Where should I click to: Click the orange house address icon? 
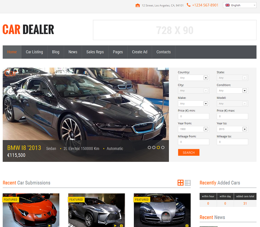(138, 5)
